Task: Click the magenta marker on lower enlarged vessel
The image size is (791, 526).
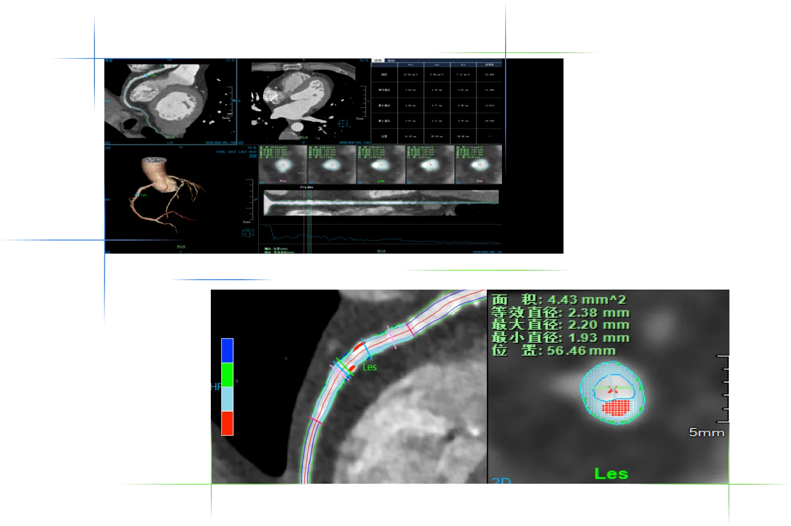Action: [317, 420]
